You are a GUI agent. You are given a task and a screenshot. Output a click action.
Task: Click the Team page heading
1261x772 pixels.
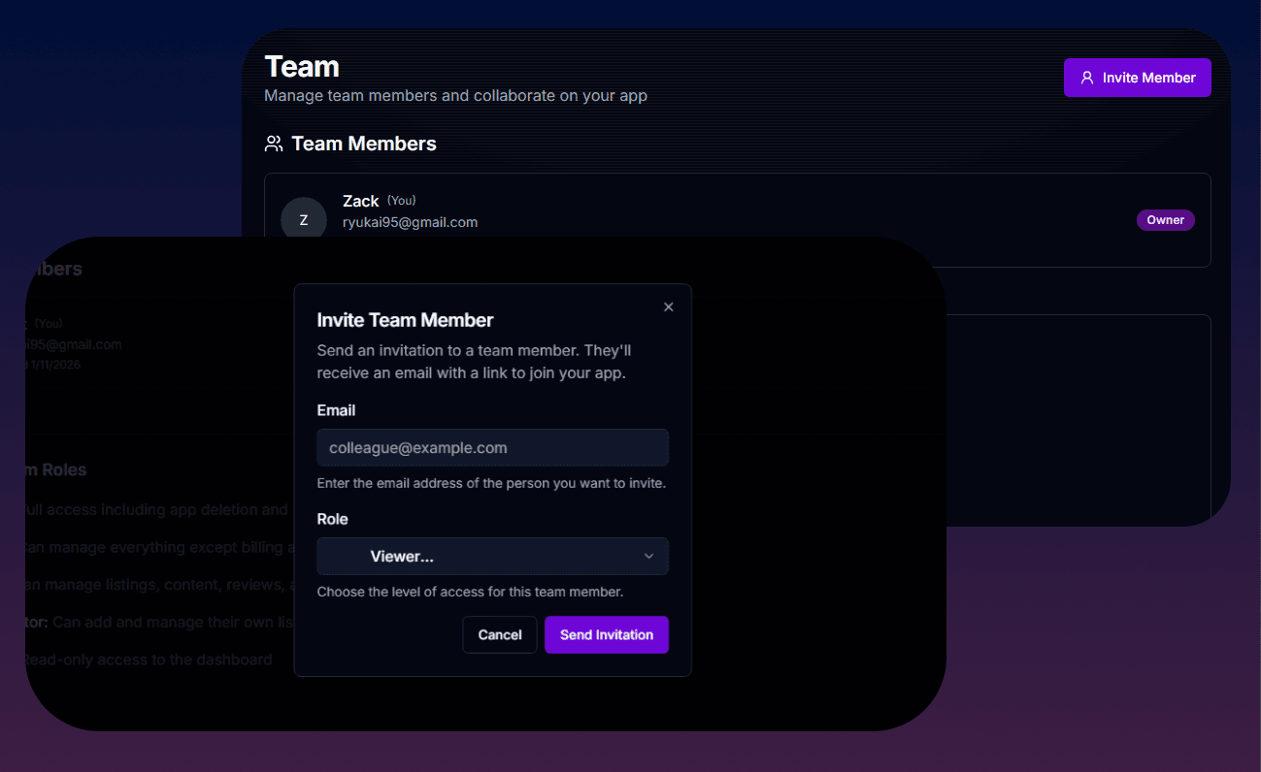302,67
